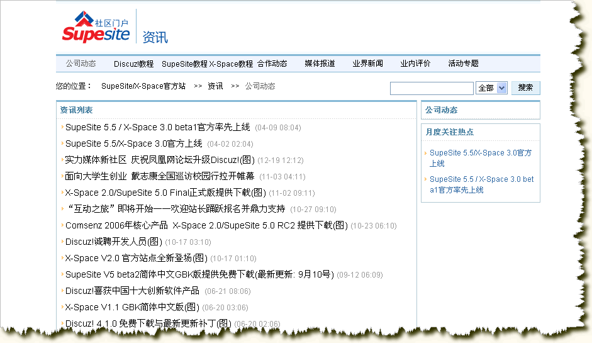592x343 pixels.
Task: Click the timestamp (10-23 06:10)
Action: pos(374,226)
